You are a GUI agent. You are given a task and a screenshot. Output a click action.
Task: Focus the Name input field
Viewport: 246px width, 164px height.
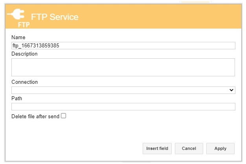click(123, 46)
